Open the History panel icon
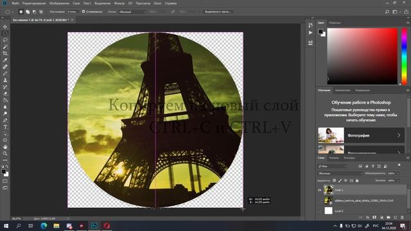 point(310,25)
